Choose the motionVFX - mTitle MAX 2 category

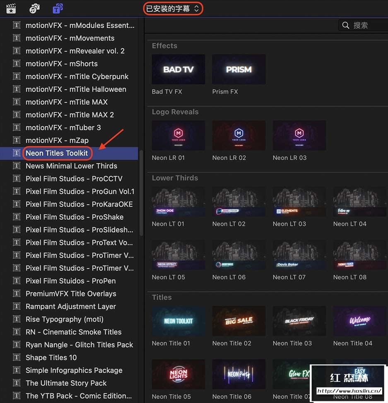[69, 114]
